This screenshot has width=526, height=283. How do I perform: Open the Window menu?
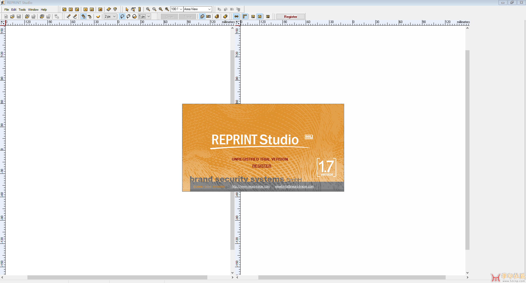[x=33, y=10]
